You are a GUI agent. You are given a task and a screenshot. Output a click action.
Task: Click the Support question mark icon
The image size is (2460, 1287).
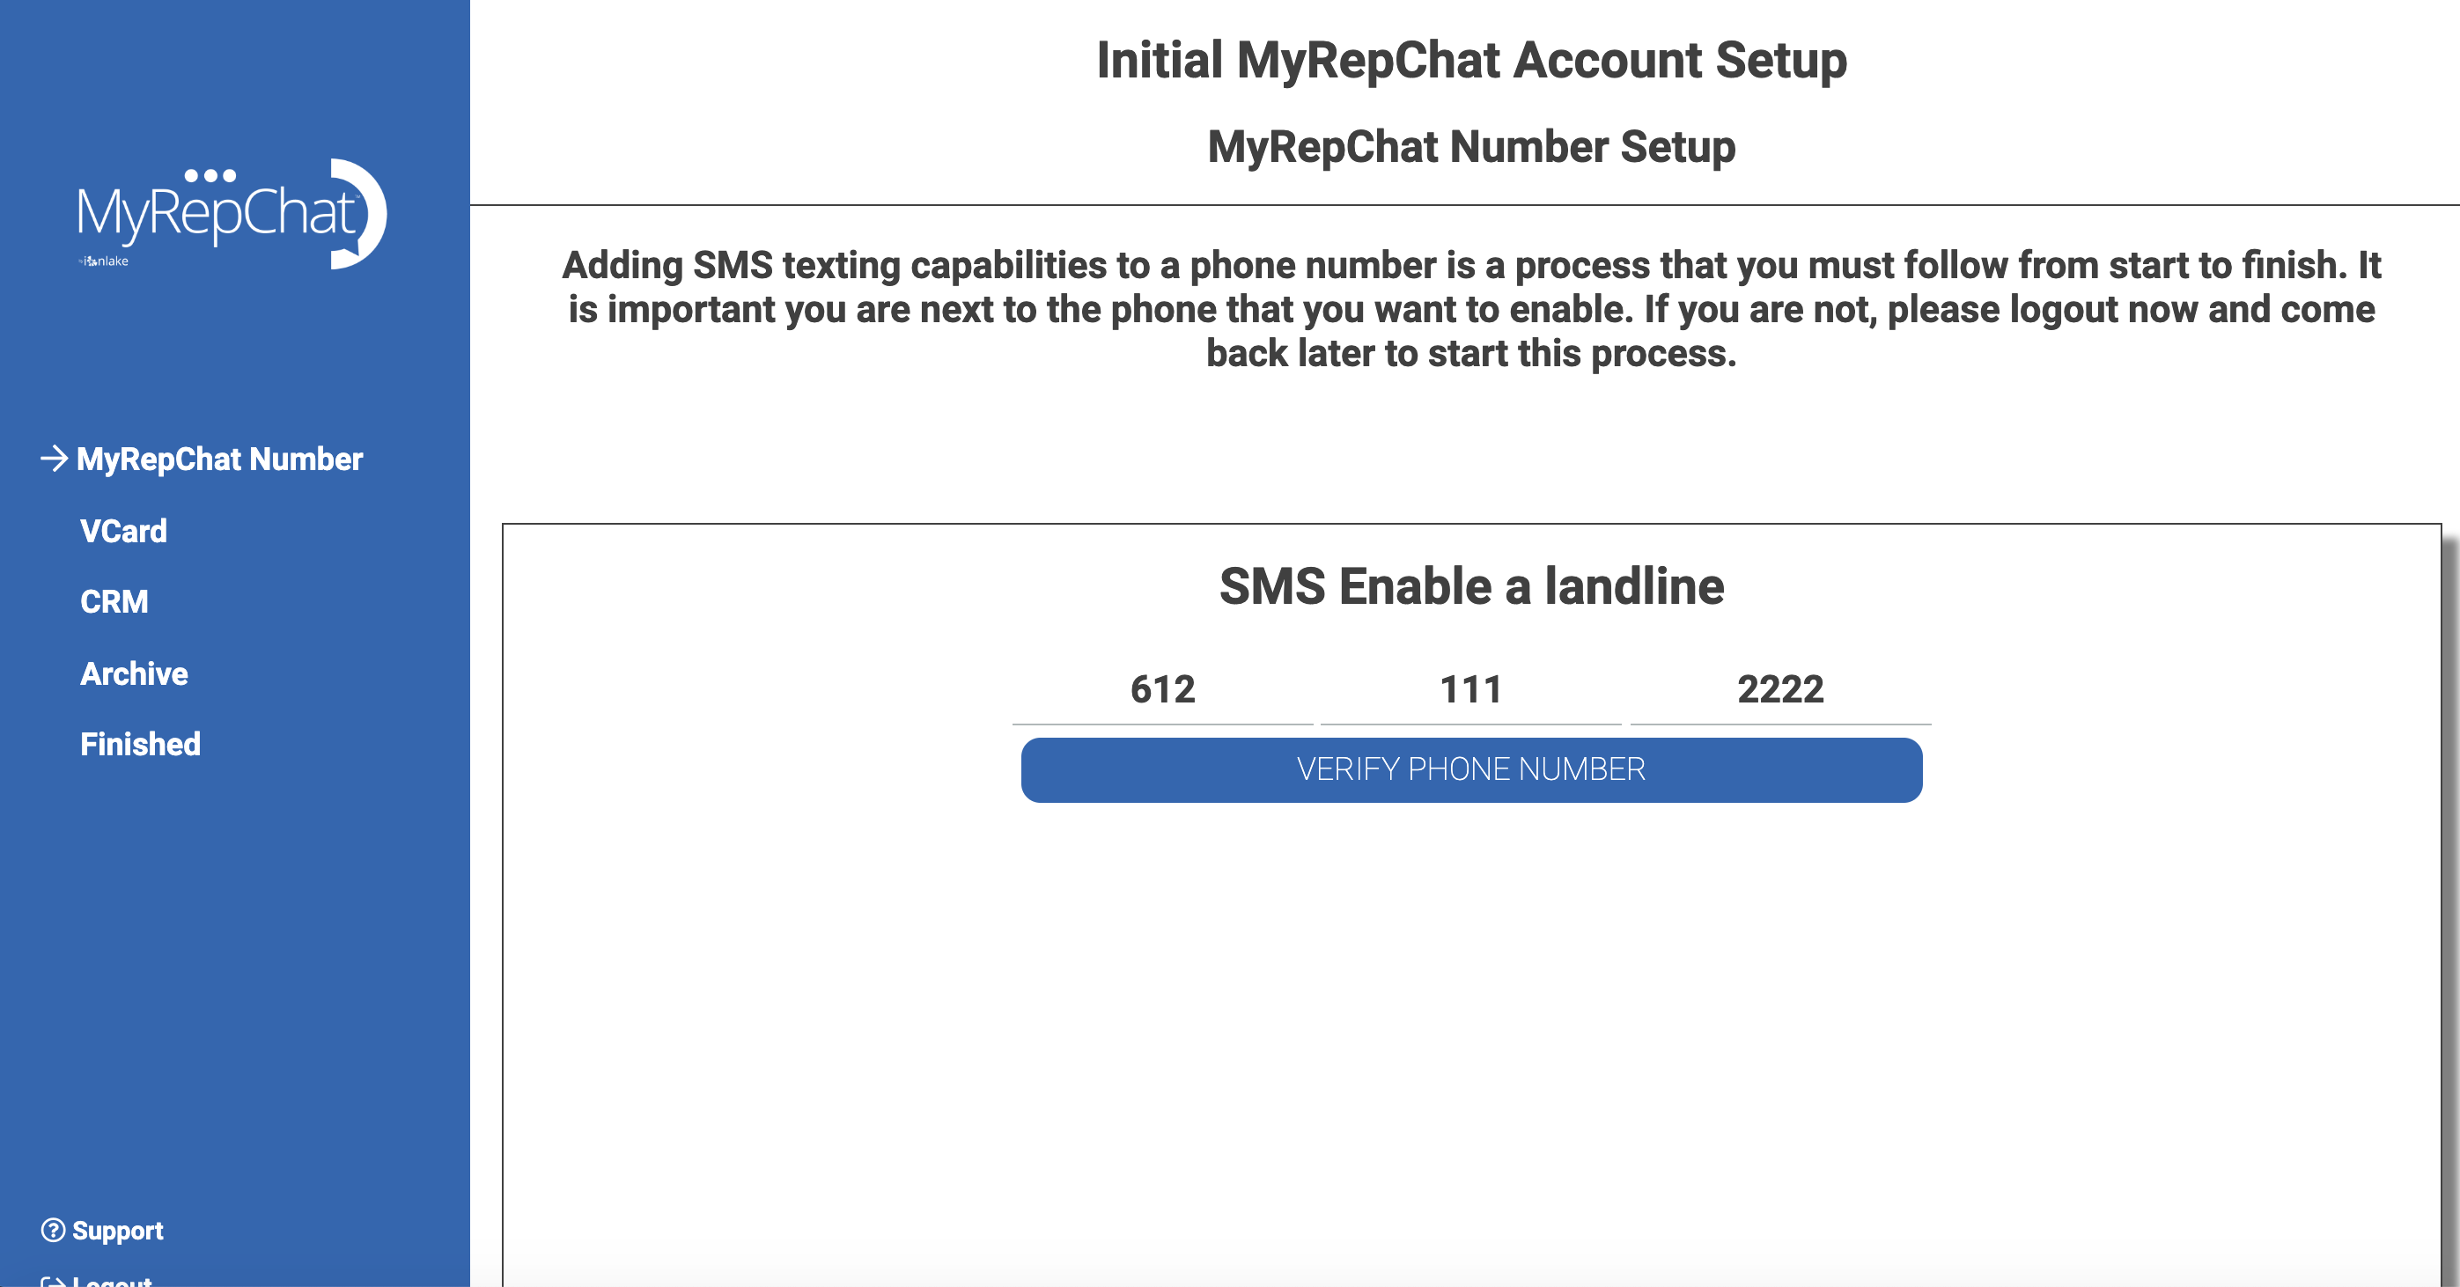(x=53, y=1230)
